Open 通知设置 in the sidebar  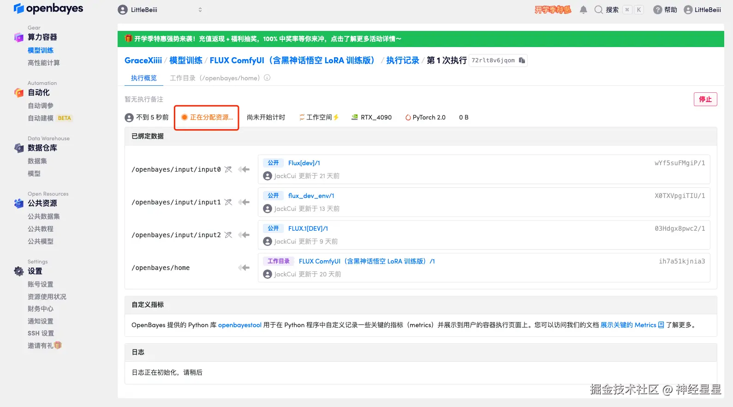[x=41, y=321]
